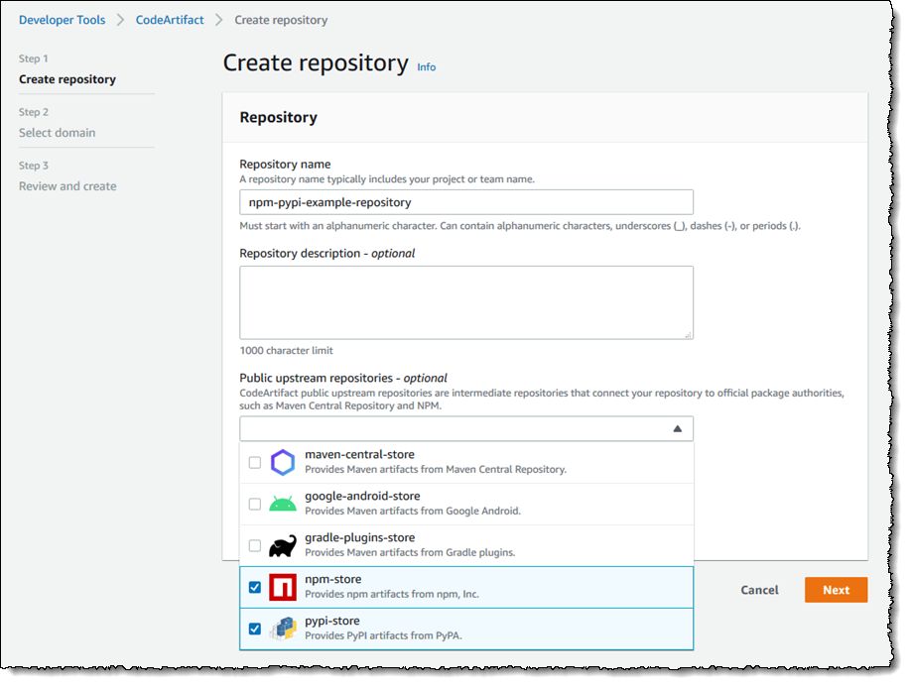Uncheck the pypi-store checkbox

click(255, 629)
